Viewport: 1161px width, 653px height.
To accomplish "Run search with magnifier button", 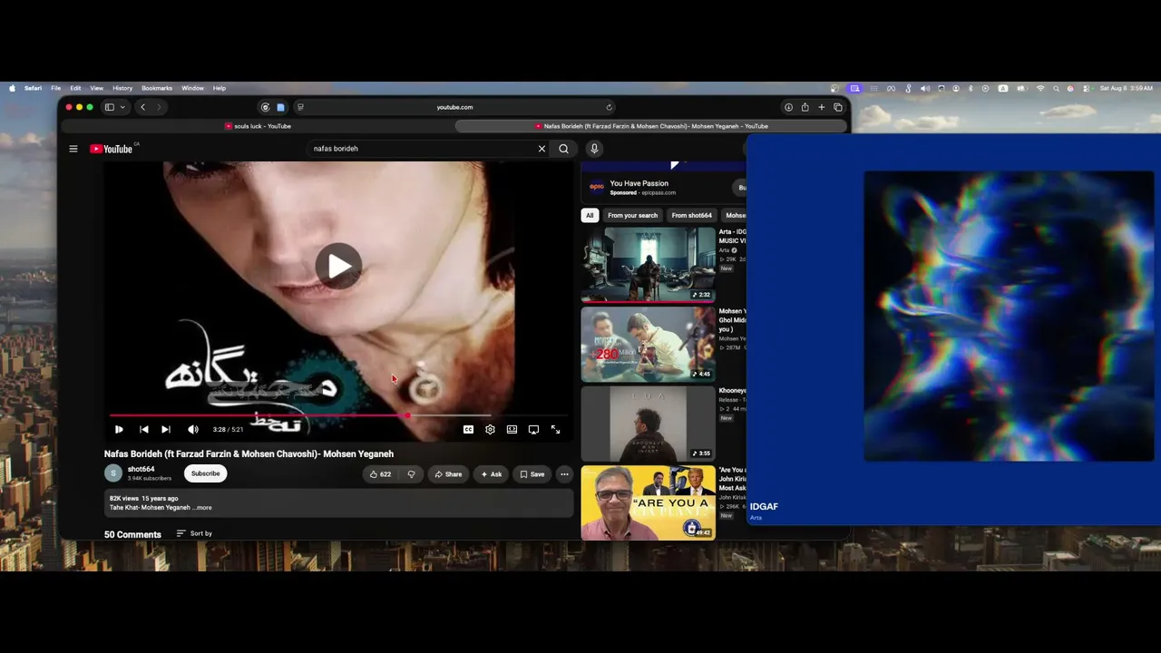I will pyautogui.click(x=564, y=149).
